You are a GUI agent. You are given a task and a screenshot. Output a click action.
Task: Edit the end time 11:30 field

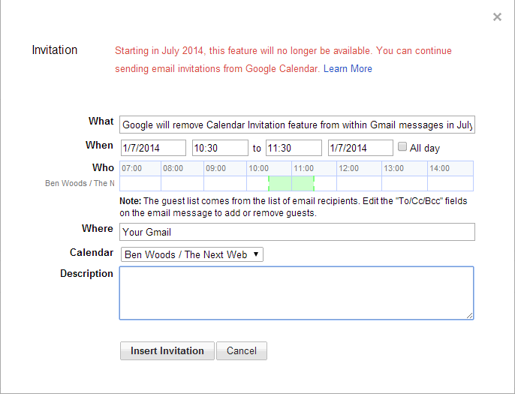[294, 148]
